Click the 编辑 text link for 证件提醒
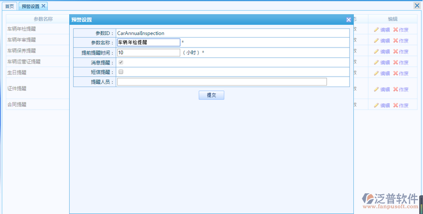 (x=385, y=89)
